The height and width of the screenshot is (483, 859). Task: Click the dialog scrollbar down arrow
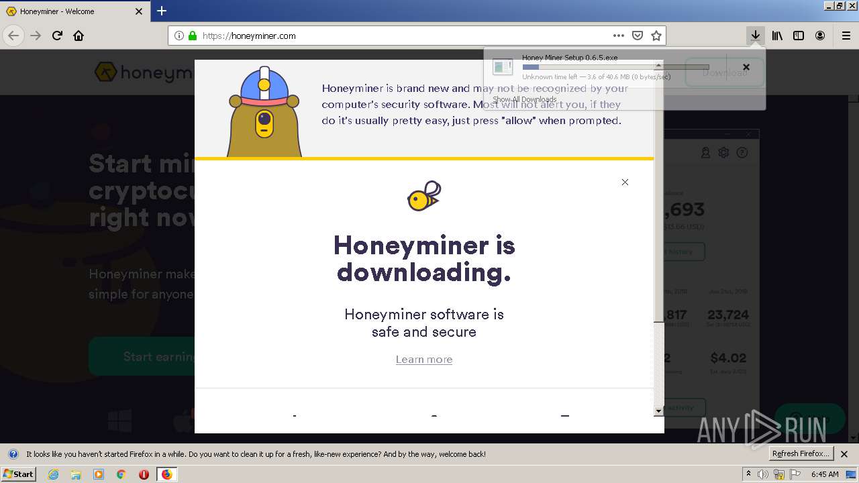(x=658, y=411)
